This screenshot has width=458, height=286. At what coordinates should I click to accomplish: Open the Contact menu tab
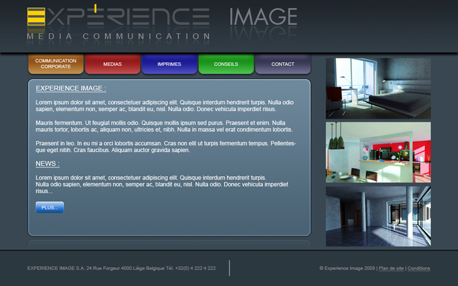(283, 63)
